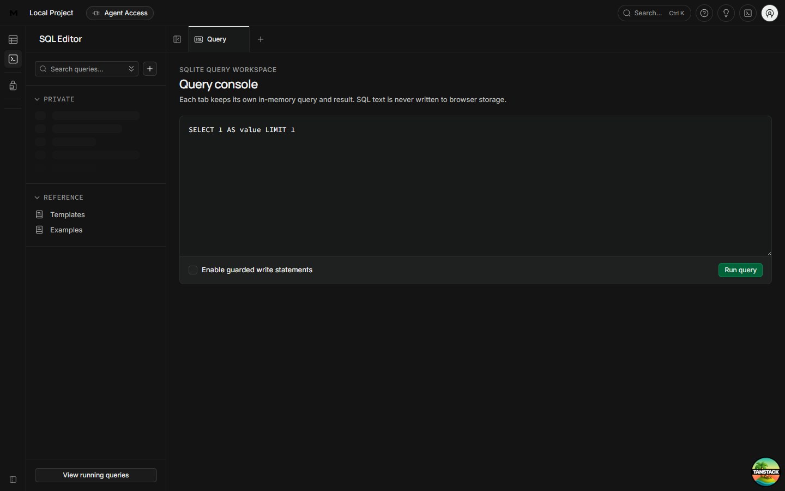Collapse the PRIVATE section

(x=55, y=99)
